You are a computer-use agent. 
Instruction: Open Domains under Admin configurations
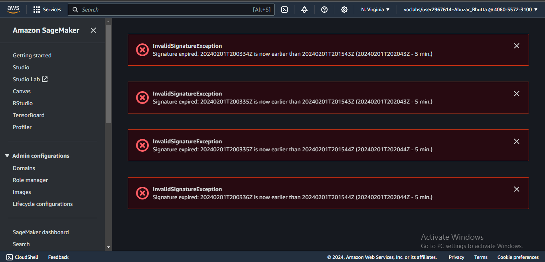pyautogui.click(x=24, y=168)
